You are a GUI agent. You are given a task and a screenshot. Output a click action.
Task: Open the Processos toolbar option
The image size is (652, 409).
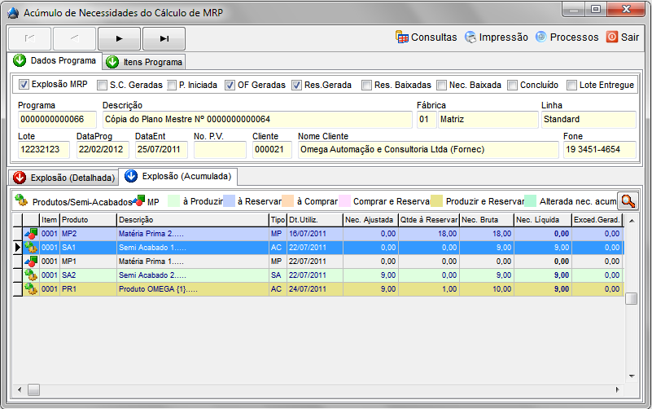[x=540, y=37]
